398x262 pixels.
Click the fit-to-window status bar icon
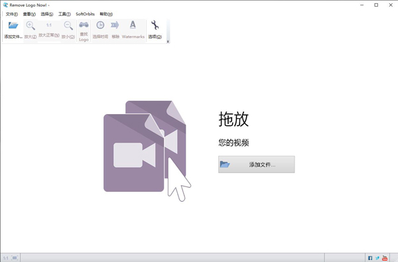[x=15, y=258]
